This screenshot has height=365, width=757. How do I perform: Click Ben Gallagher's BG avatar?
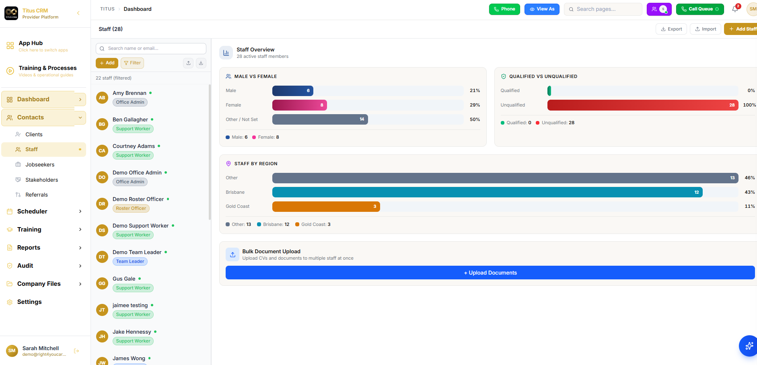coord(102,124)
